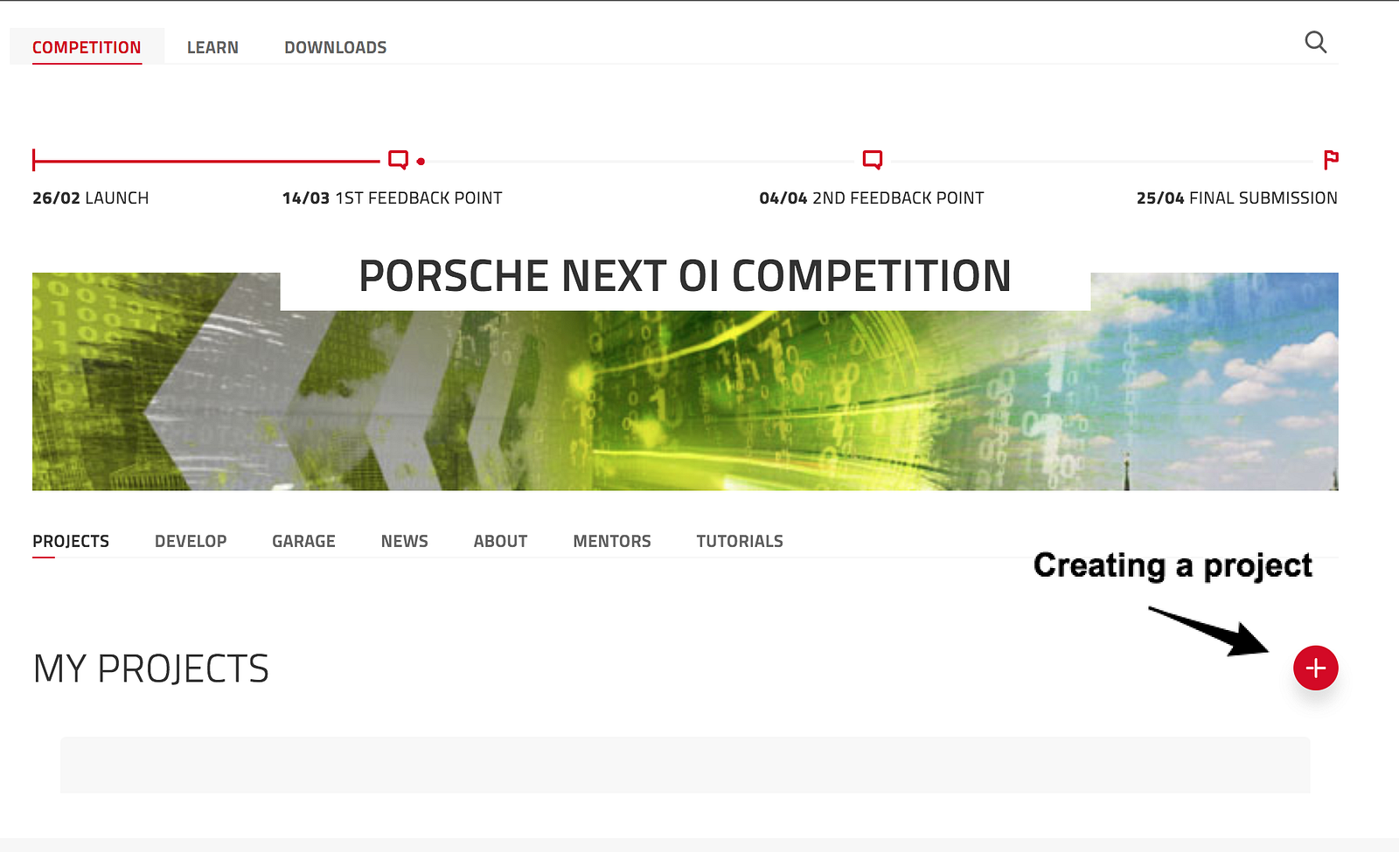Click the My Projects heading

tap(151, 668)
